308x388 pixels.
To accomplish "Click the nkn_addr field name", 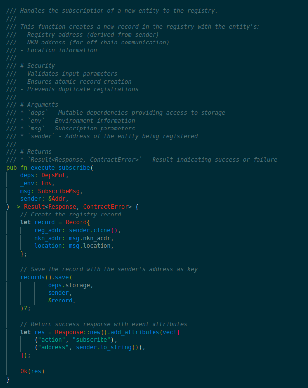I will (48, 238).
